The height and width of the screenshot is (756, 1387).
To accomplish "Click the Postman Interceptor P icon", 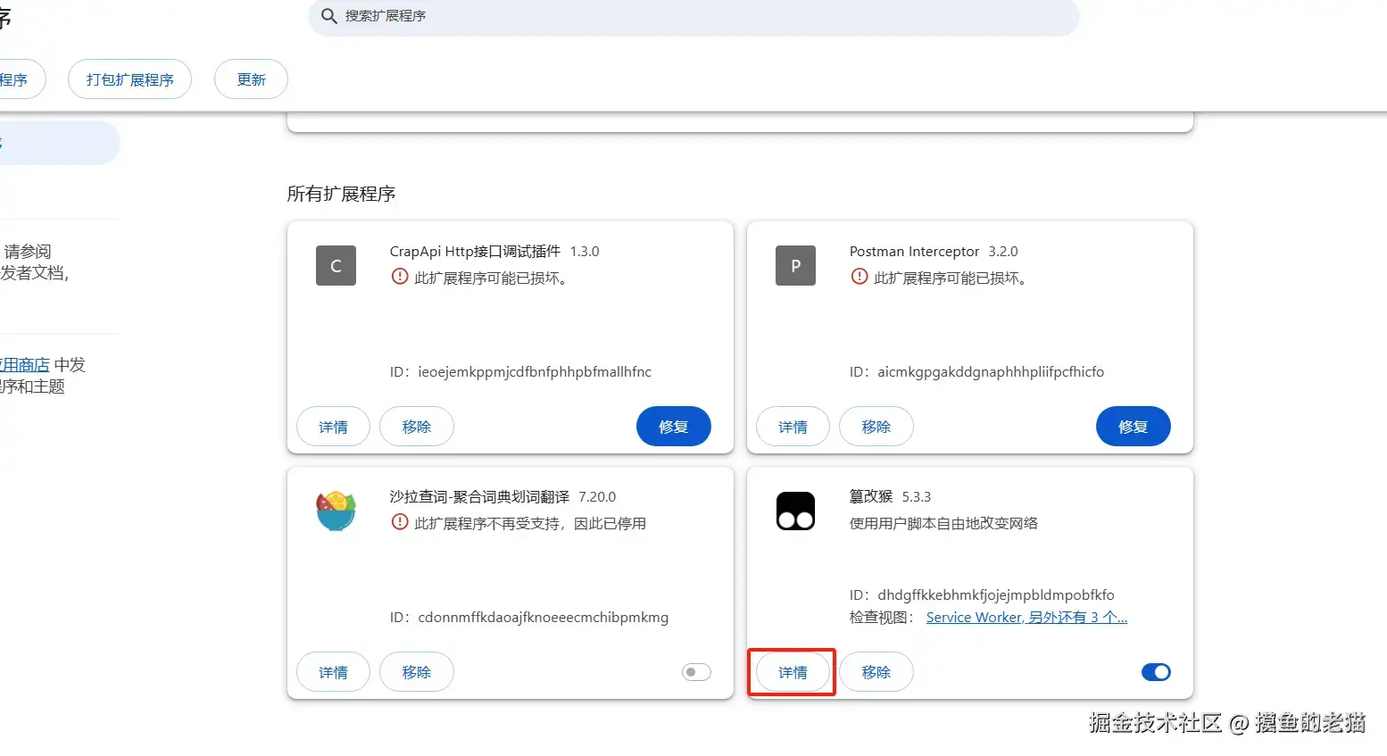I will click(795, 265).
